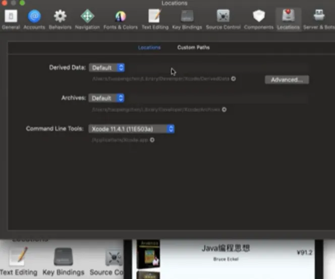
Task: Open the Key Bindings preferences pane
Action: pyautogui.click(x=187, y=20)
